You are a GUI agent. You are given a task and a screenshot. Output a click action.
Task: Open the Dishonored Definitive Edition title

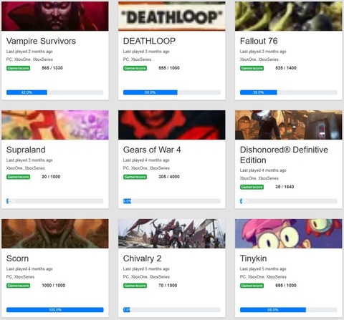click(284, 155)
